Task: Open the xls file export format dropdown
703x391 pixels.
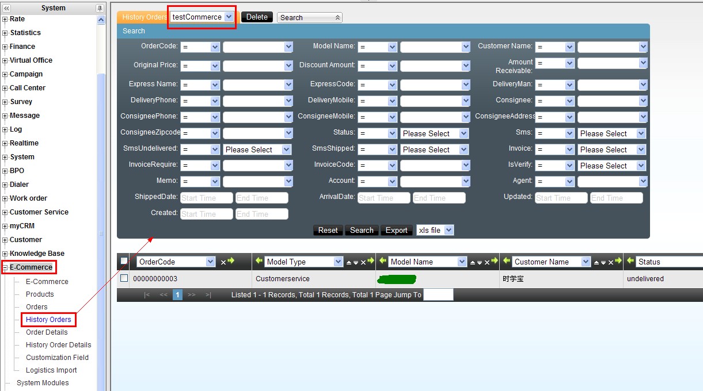Action: click(x=449, y=230)
